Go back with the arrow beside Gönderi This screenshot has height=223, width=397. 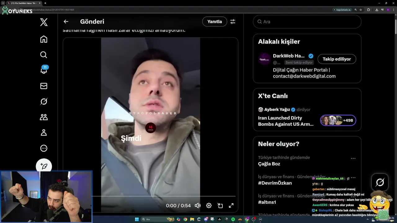[66, 22]
